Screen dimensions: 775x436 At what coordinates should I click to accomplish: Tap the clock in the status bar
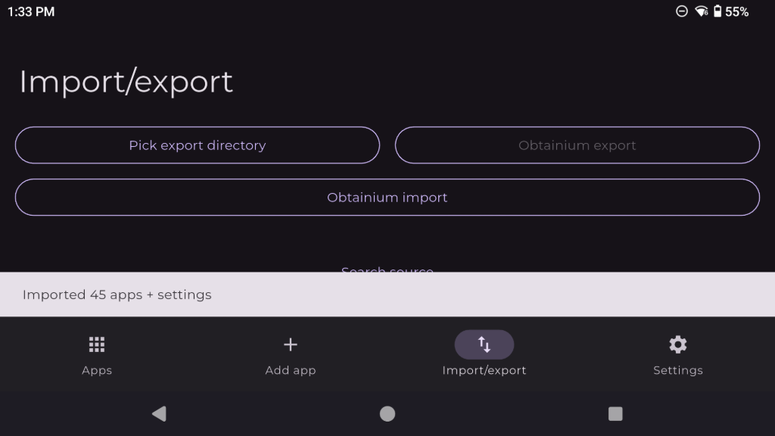click(x=30, y=11)
